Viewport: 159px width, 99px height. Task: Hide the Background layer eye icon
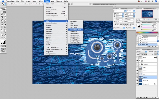[x=137, y=84]
